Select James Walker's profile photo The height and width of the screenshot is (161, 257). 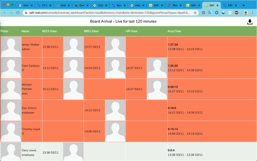coord(11,47)
